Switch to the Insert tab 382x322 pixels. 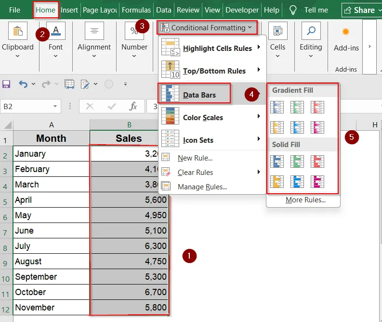click(x=69, y=10)
